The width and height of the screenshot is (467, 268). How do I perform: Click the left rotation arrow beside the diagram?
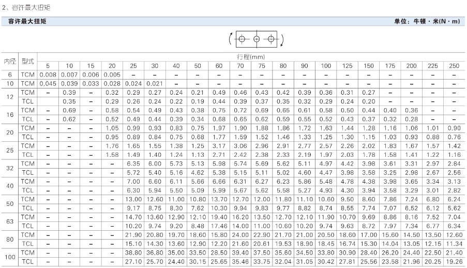(x=229, y=39)
